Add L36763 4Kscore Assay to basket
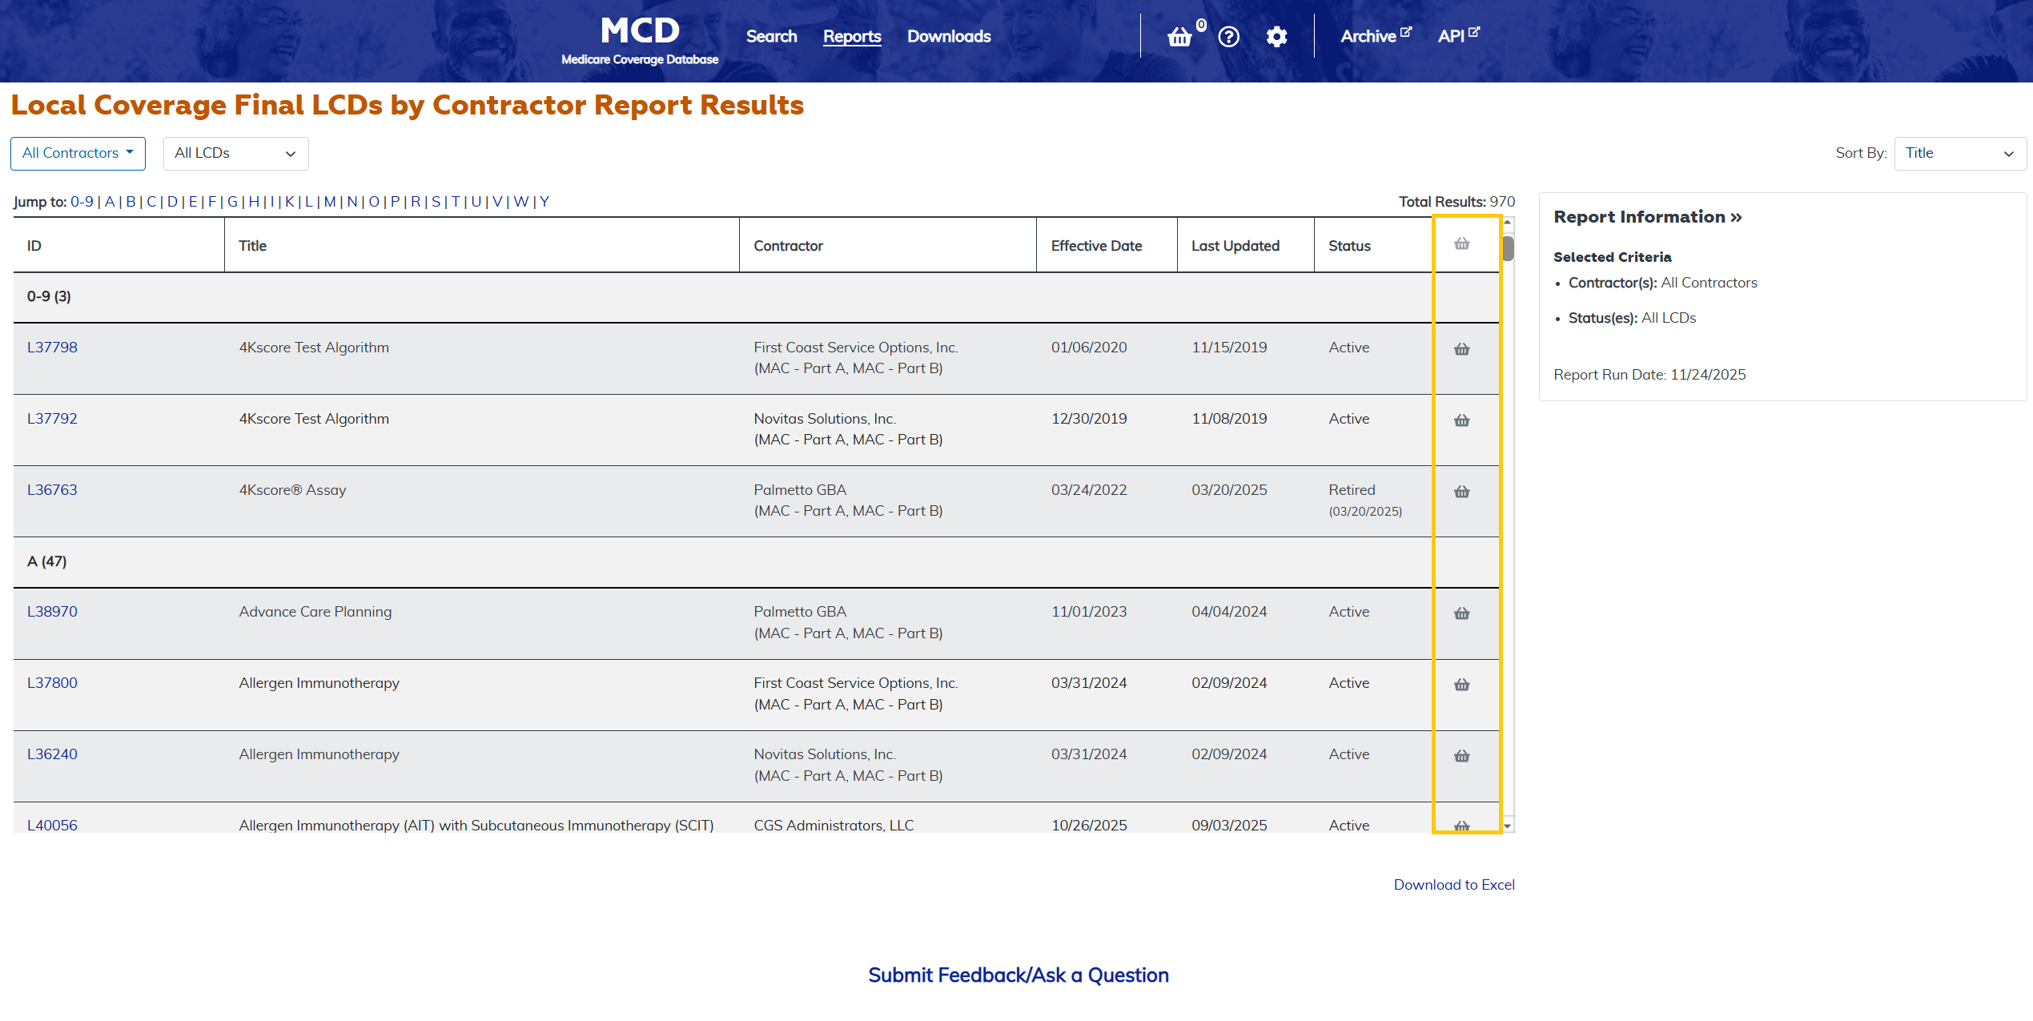 click(1461, 492)
